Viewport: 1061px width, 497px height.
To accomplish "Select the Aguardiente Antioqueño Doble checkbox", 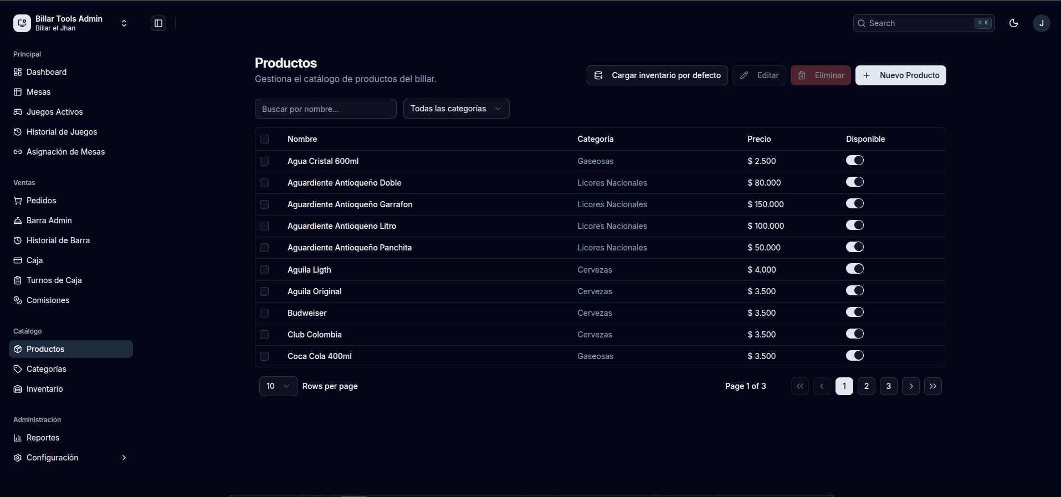I will pyautogui.click(x=264, y=183).
